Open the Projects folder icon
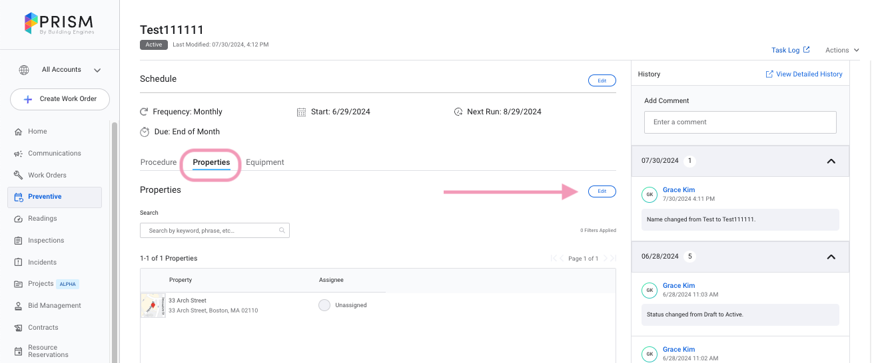This screenshot has height=363, width=872. (19, 284)
